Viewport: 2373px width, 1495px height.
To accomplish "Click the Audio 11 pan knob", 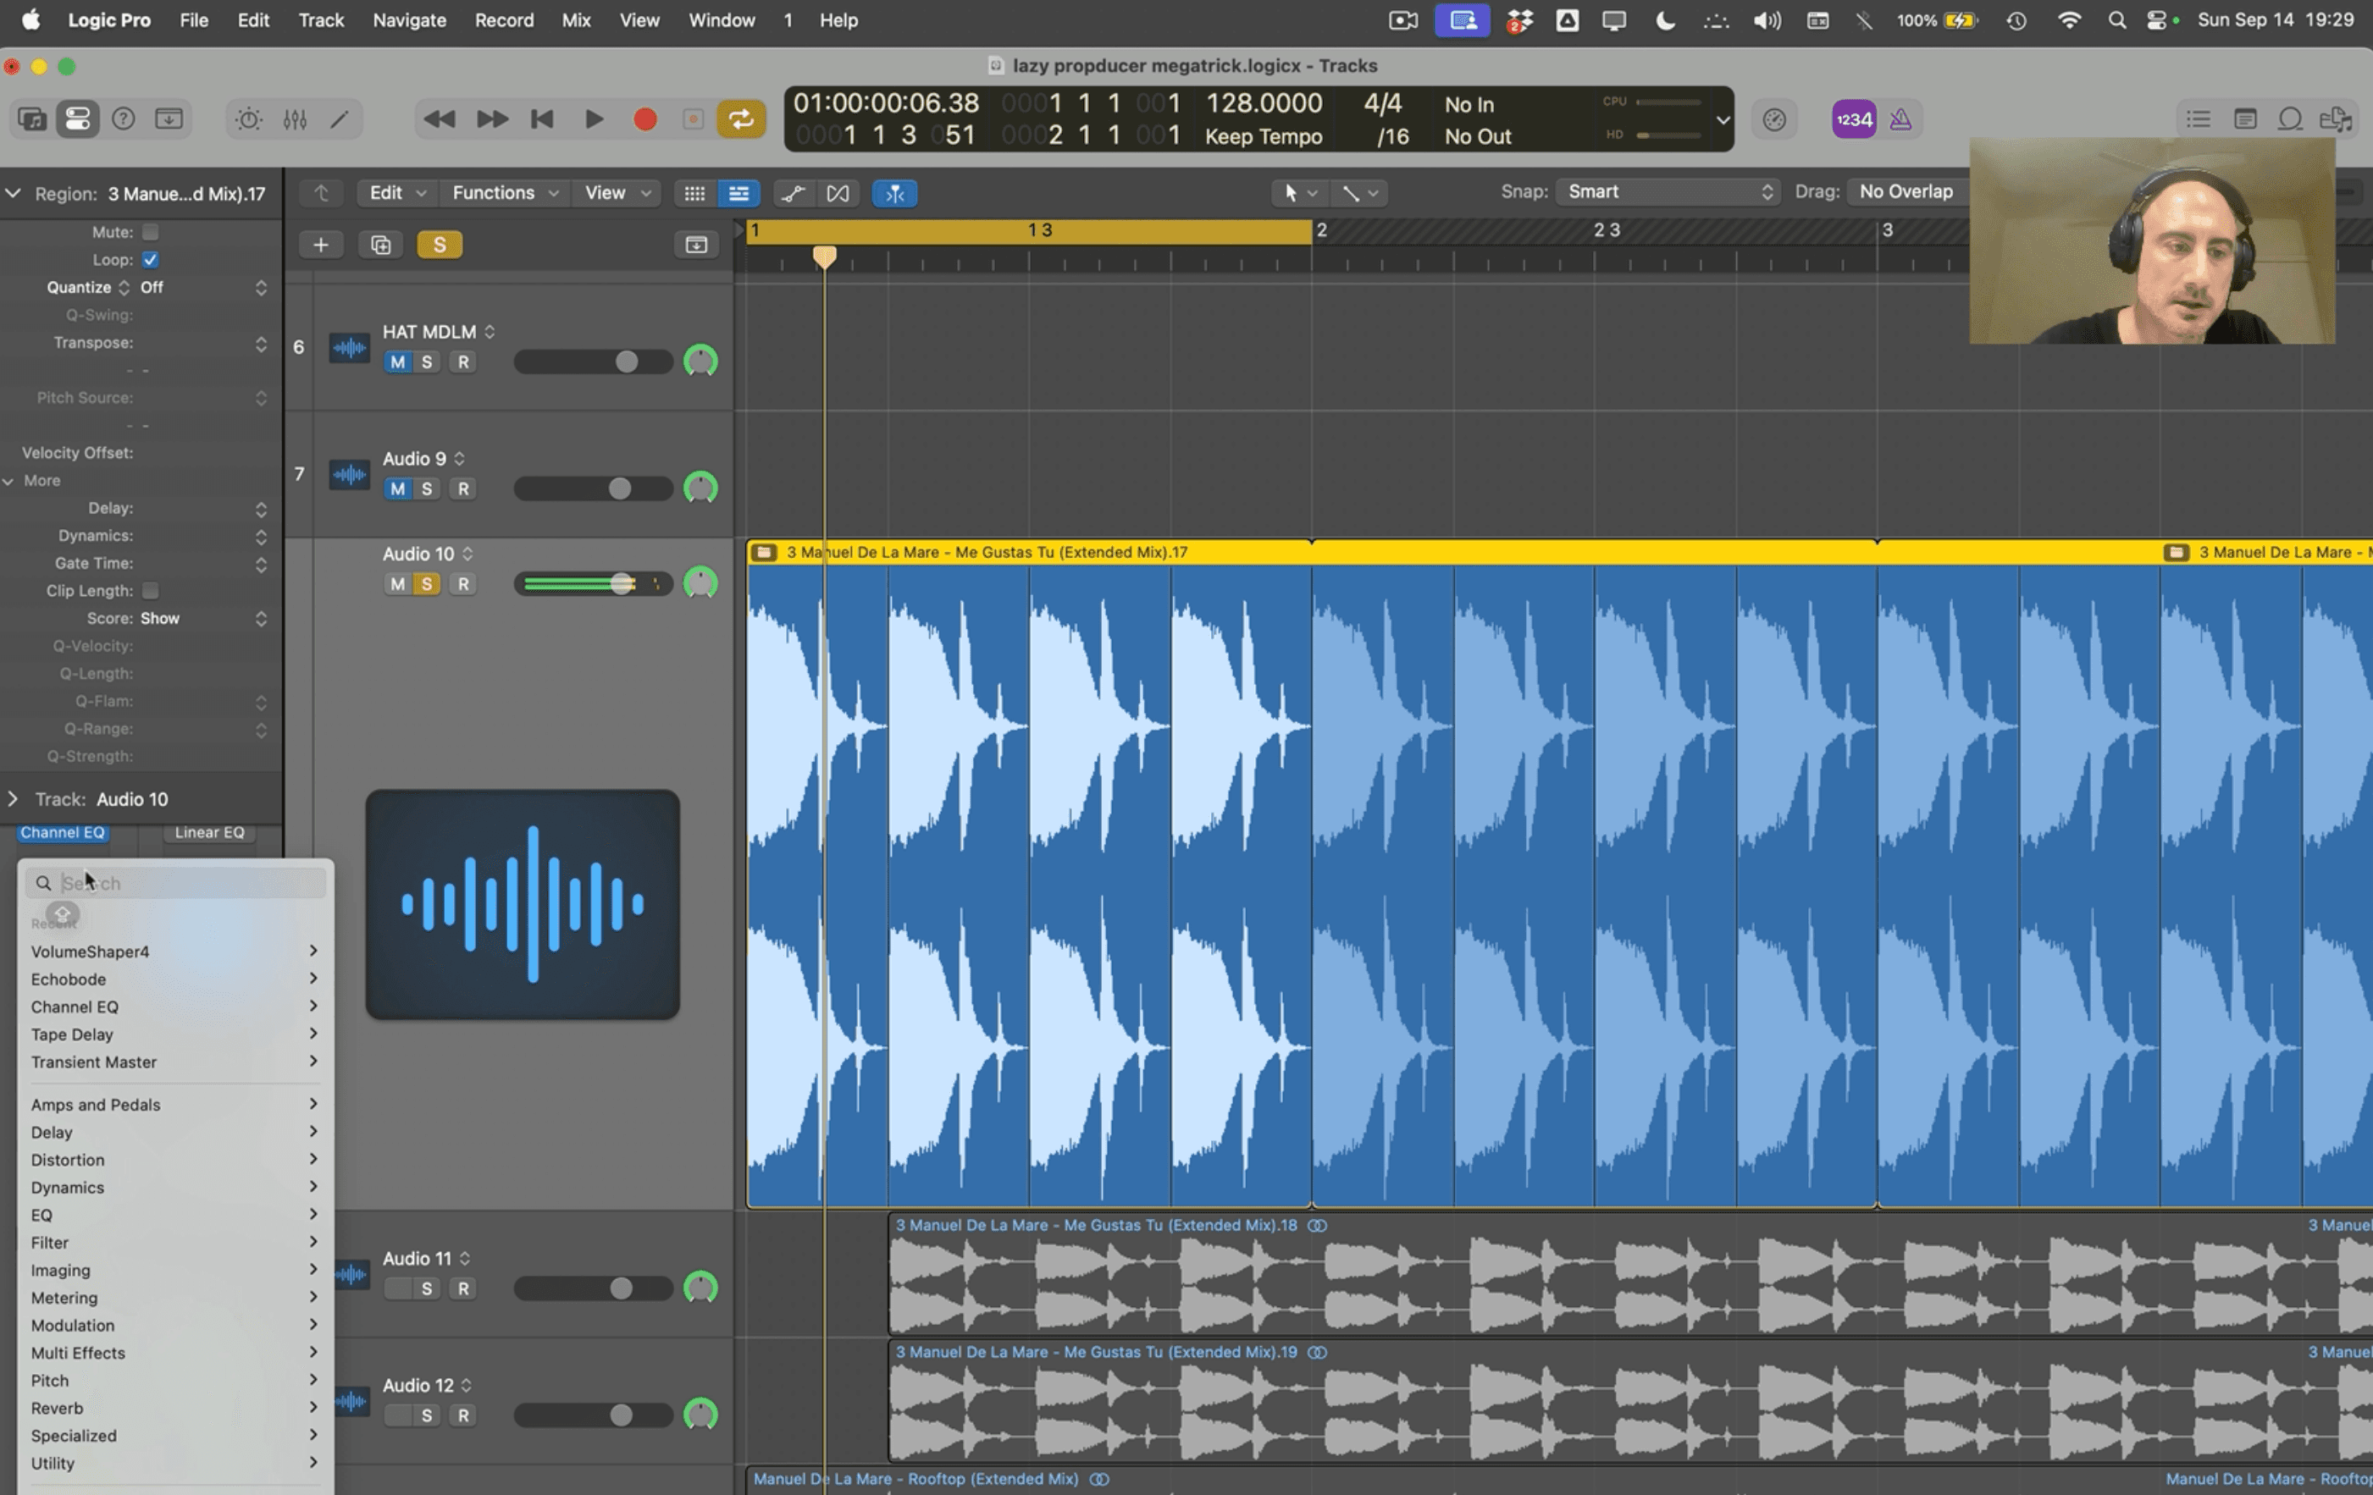I will 700,1288.
